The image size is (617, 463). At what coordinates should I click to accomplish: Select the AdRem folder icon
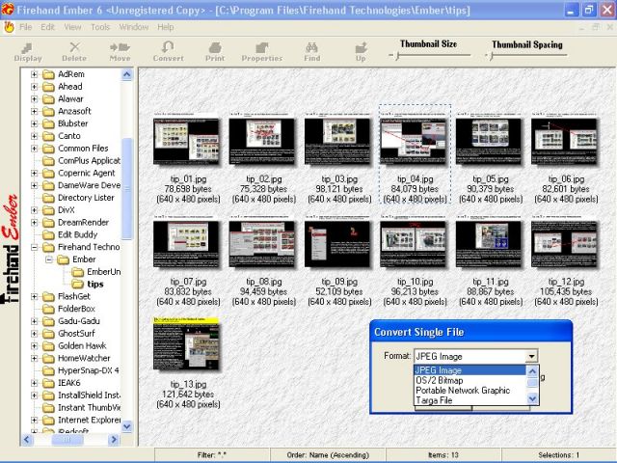[x=48, y=74]
